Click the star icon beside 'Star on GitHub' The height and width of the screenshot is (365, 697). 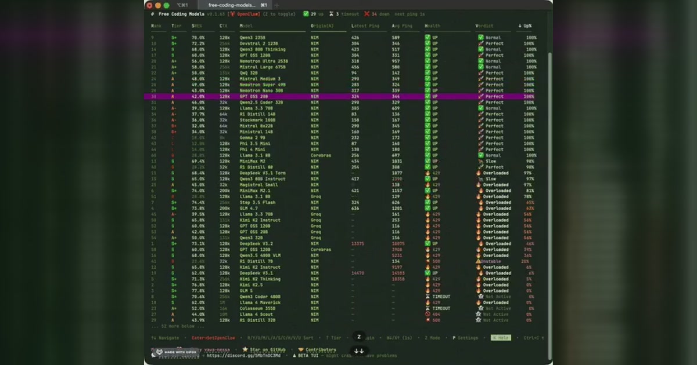pos(245,350)
